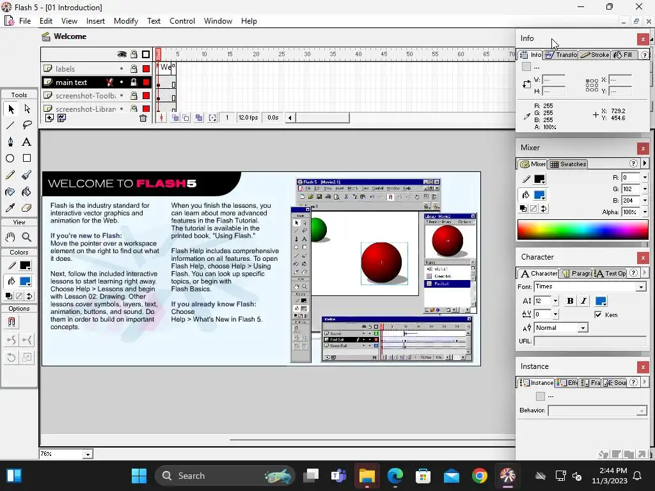Open the Mixer R value dropdown

tap(645, 178)
